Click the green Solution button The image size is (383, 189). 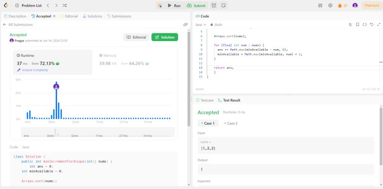pos(165,37)
